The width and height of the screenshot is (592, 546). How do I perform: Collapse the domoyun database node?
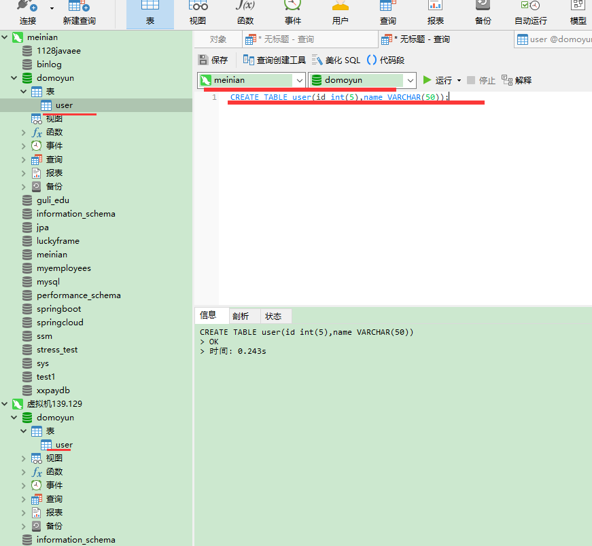point(14,77)
